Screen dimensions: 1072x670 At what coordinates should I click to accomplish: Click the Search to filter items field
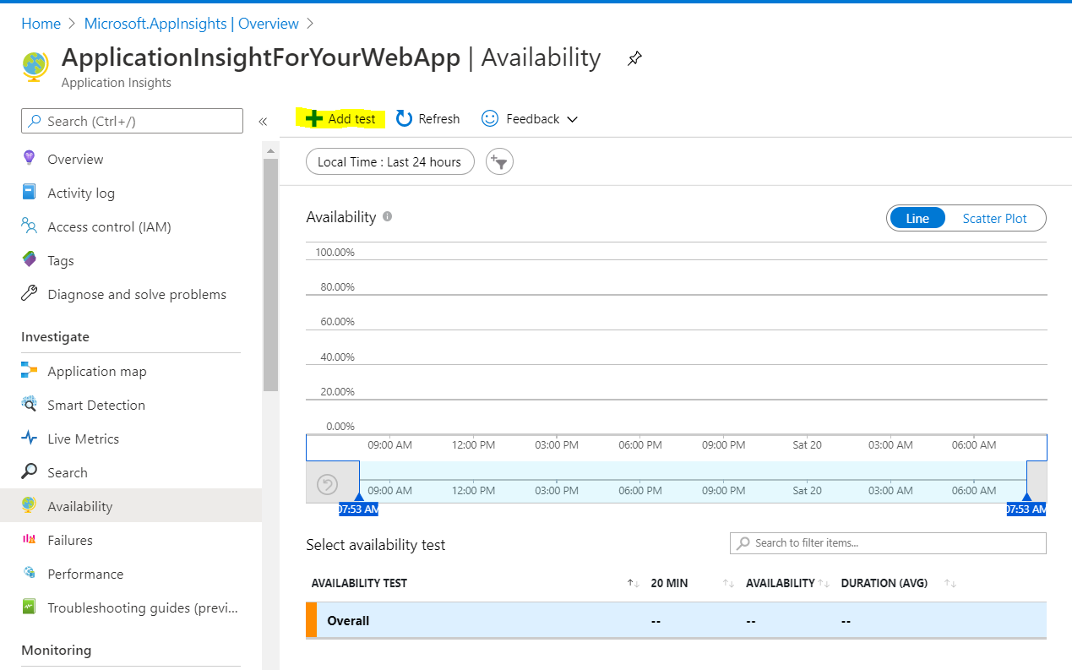point(888,543)
